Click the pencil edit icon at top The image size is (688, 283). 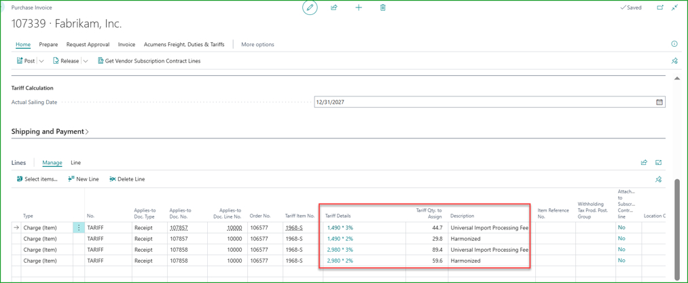pos(310,8)
